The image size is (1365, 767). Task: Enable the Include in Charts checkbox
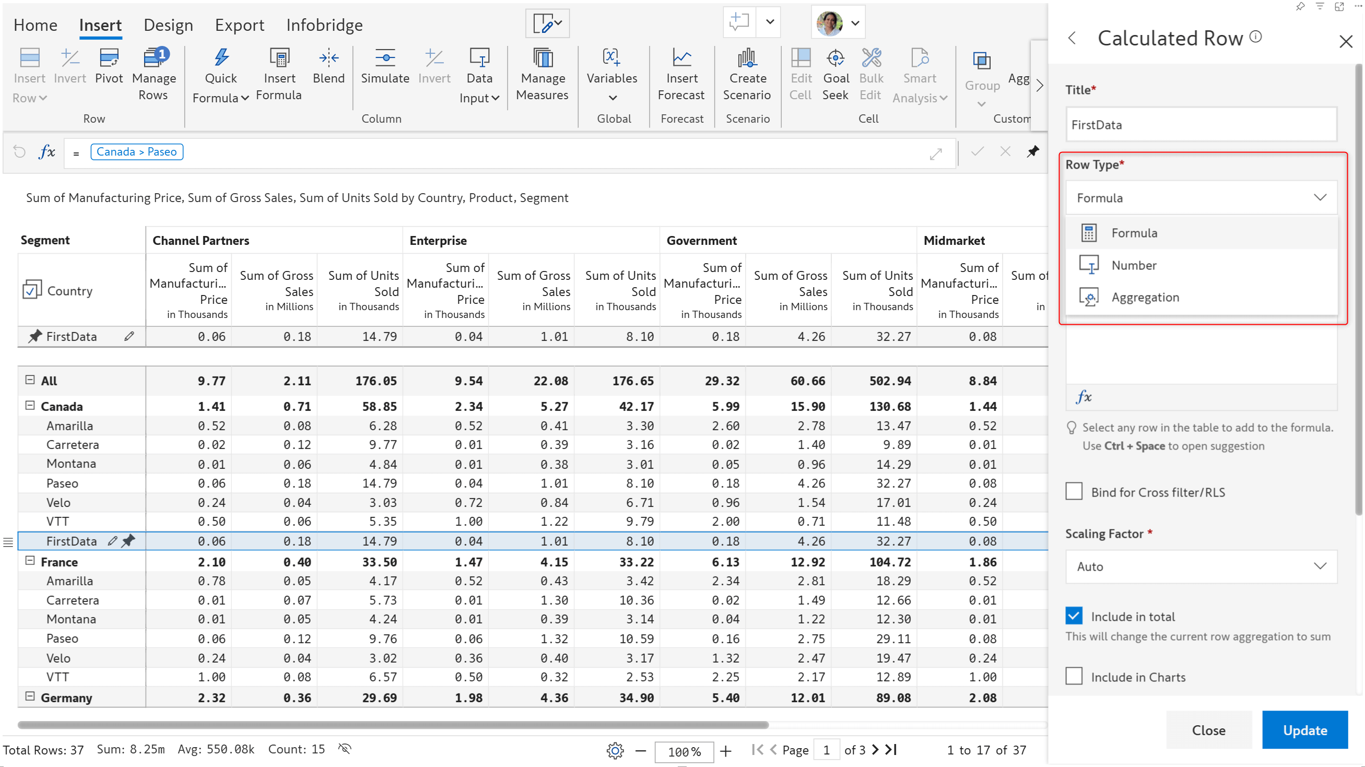pyautogui.click(x=1076, y=675)
